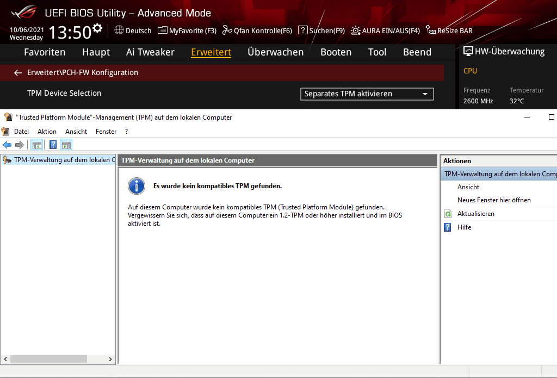Open the Ansicht menu
This screenshot has height=378, width=557.
click(x=76, y=132)
